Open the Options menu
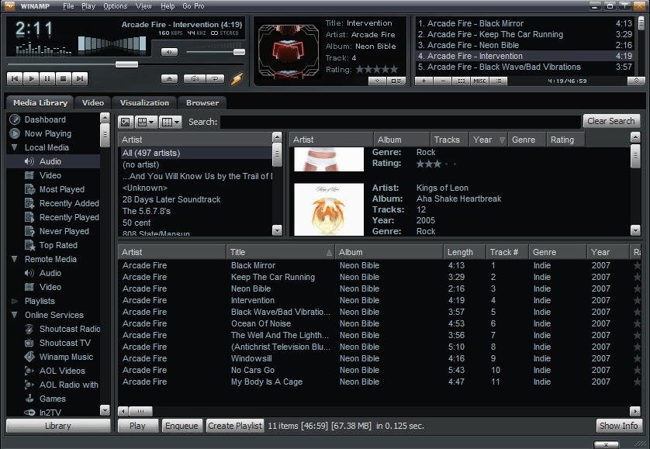 pyautogui.click(x=114, y=5)
